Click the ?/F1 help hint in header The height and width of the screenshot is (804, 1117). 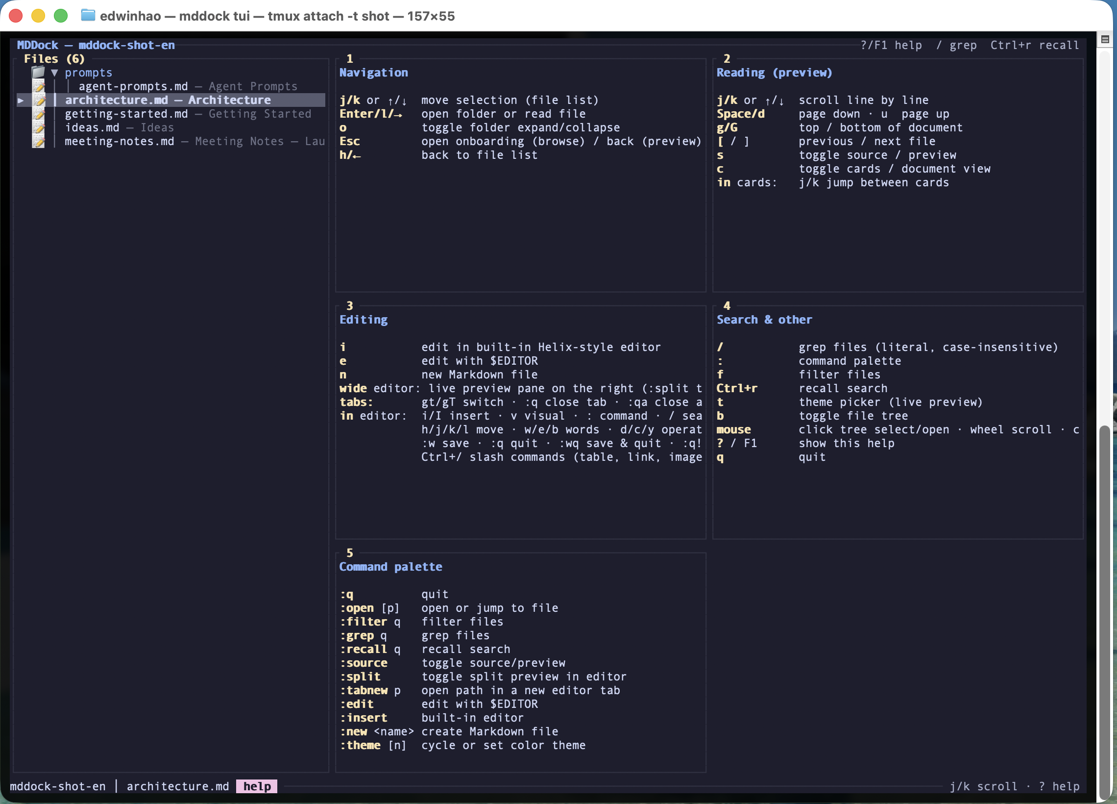pos(891,46)
